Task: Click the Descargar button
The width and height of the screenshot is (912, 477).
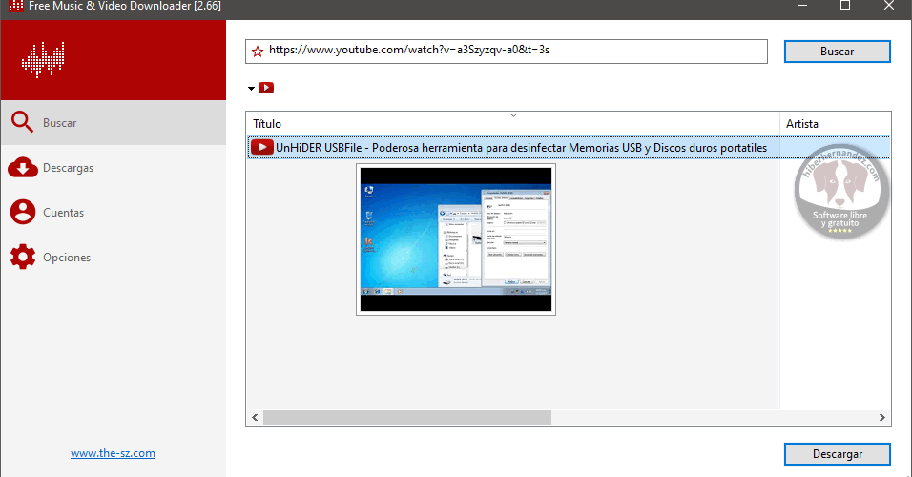Action: (x=837, y=454)
